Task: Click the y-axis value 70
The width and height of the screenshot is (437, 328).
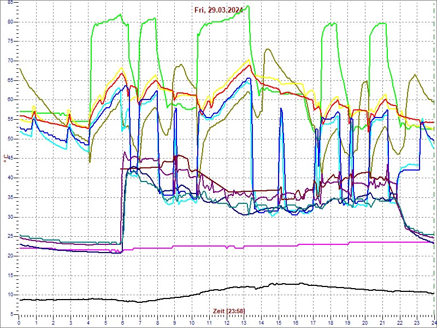Action: [10, 61]
